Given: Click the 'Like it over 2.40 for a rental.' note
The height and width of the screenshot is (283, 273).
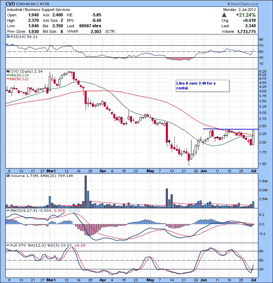Looking at the screenshot, I should [x=203, y=86].
